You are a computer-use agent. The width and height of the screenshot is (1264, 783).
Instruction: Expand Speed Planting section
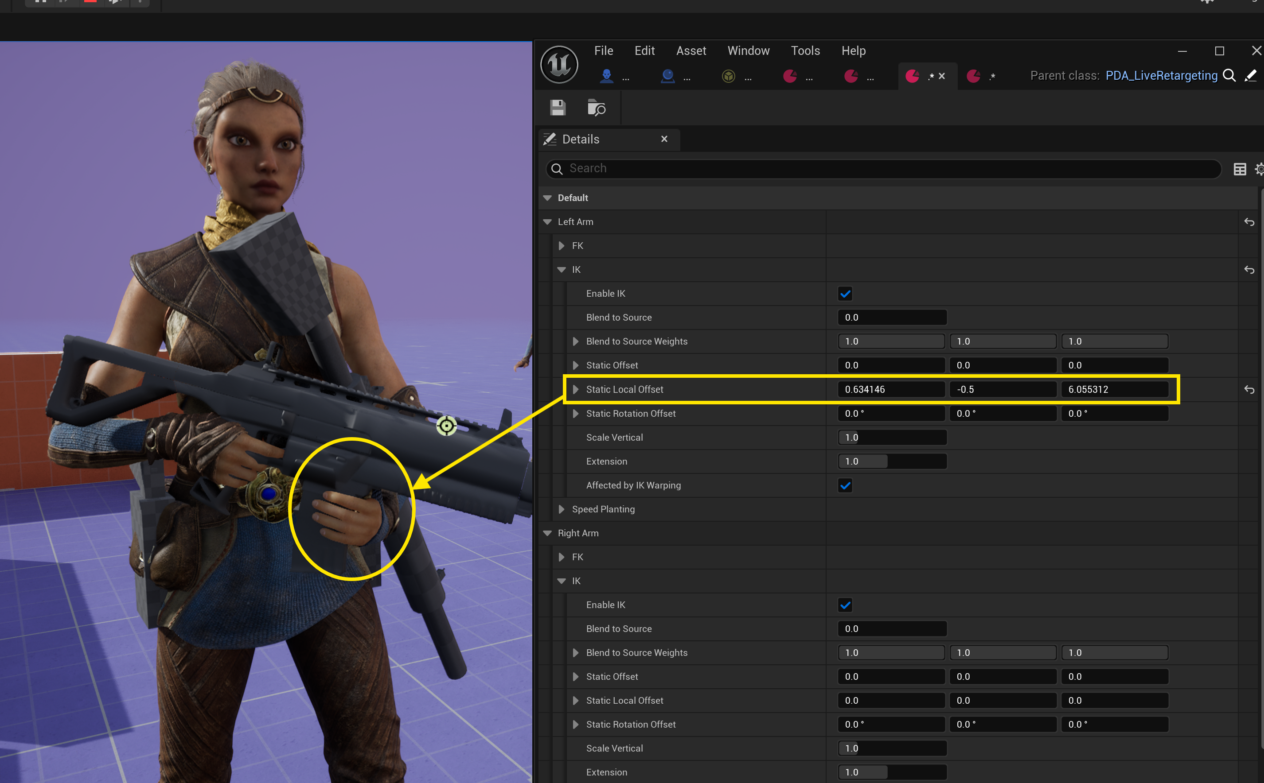(561, 510)
